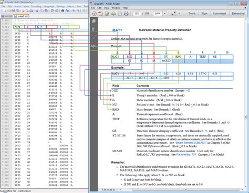Click the Cut icon in Notepad++ toolbar
This screenshot has height=193, width=249.
(x=37, y=10)
